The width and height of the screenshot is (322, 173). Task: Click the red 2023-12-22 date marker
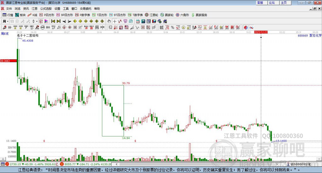(x=261, y=32)
